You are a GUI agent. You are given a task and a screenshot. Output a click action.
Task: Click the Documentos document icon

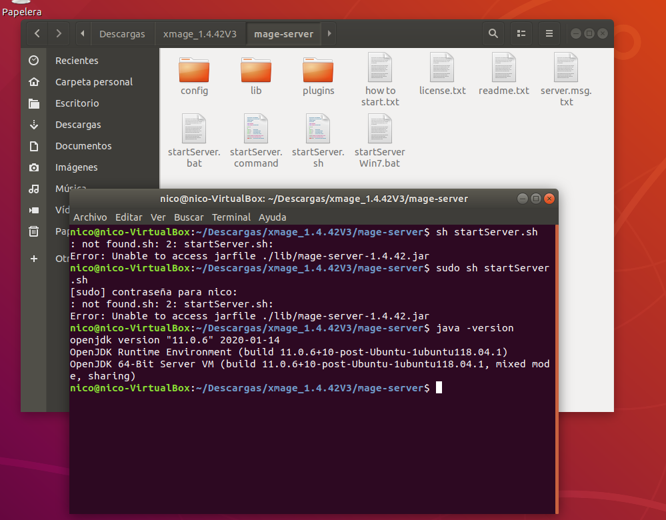click(x=34, y=146)
